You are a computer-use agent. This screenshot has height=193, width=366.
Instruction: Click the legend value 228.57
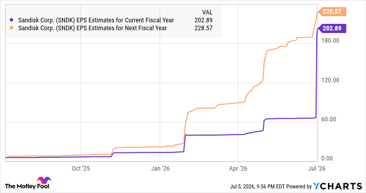point(203,28)
